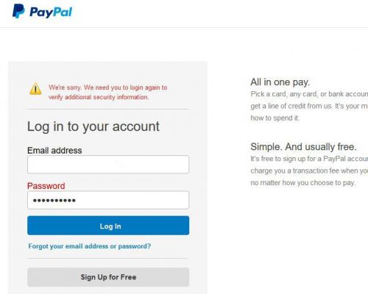Select the red security verification message
Viewport: 368px width, 294px height.
(x=107, y=92)
